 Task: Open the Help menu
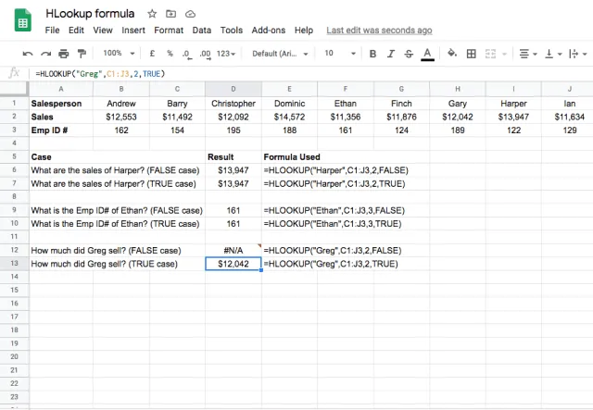click(x=304, y=31)
